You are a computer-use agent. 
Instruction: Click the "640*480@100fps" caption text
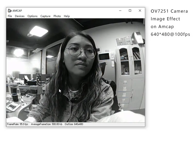click(170, 34)
